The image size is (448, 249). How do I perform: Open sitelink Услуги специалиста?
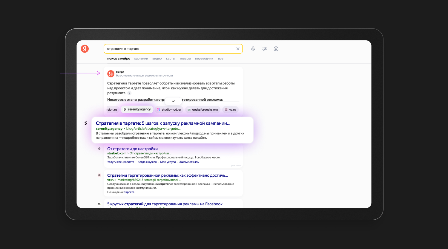[x=121, y=162]
